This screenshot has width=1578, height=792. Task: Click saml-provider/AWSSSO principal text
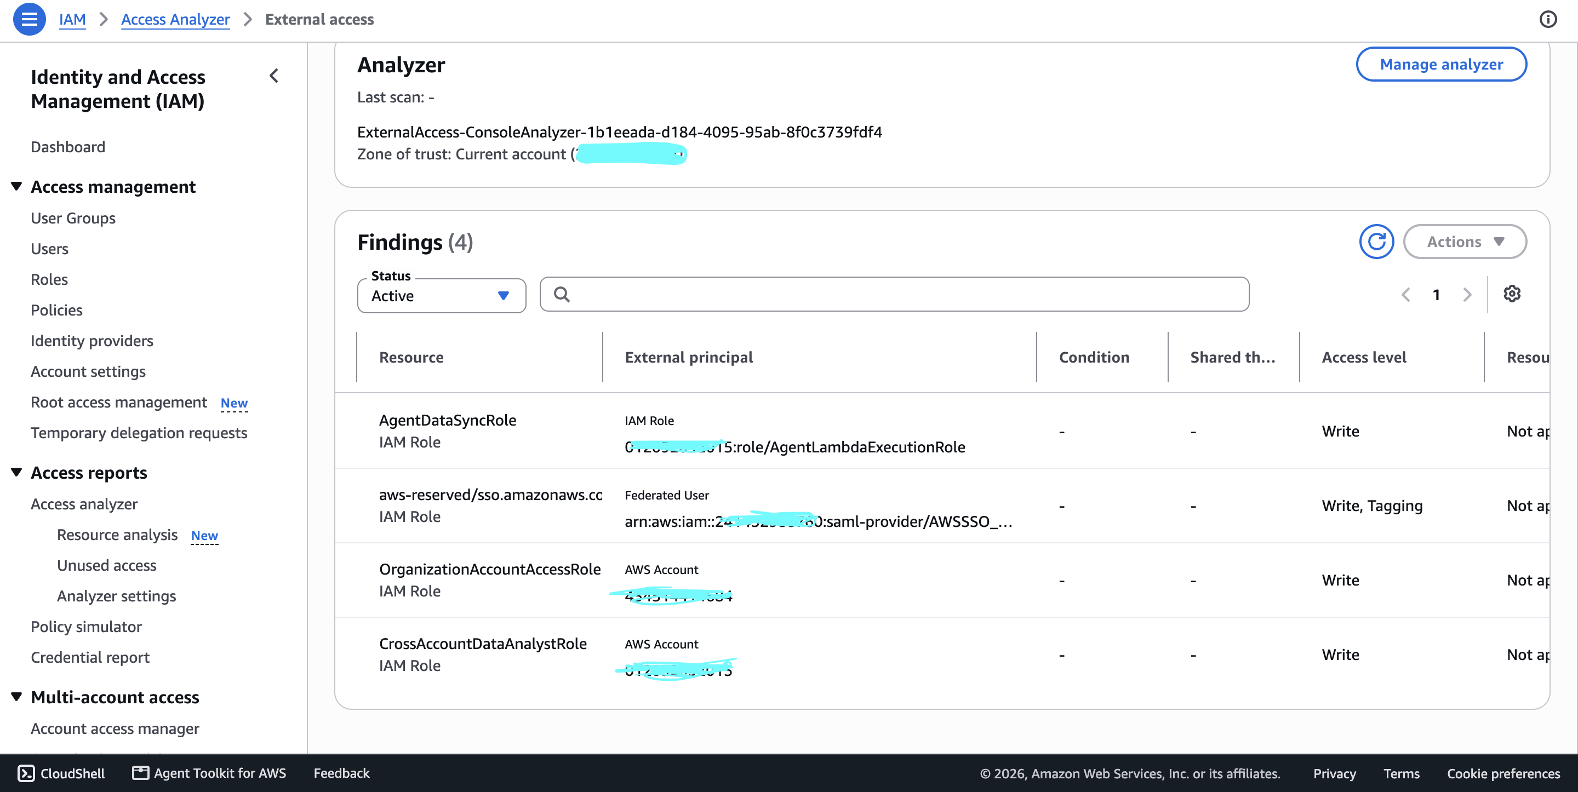pos(818,521)
